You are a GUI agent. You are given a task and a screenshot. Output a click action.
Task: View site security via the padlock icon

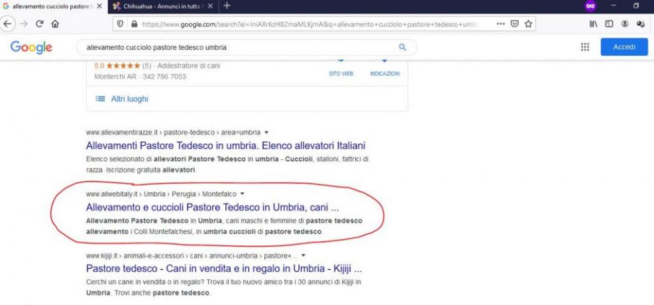pyautogui.click(x=134, y=24)
